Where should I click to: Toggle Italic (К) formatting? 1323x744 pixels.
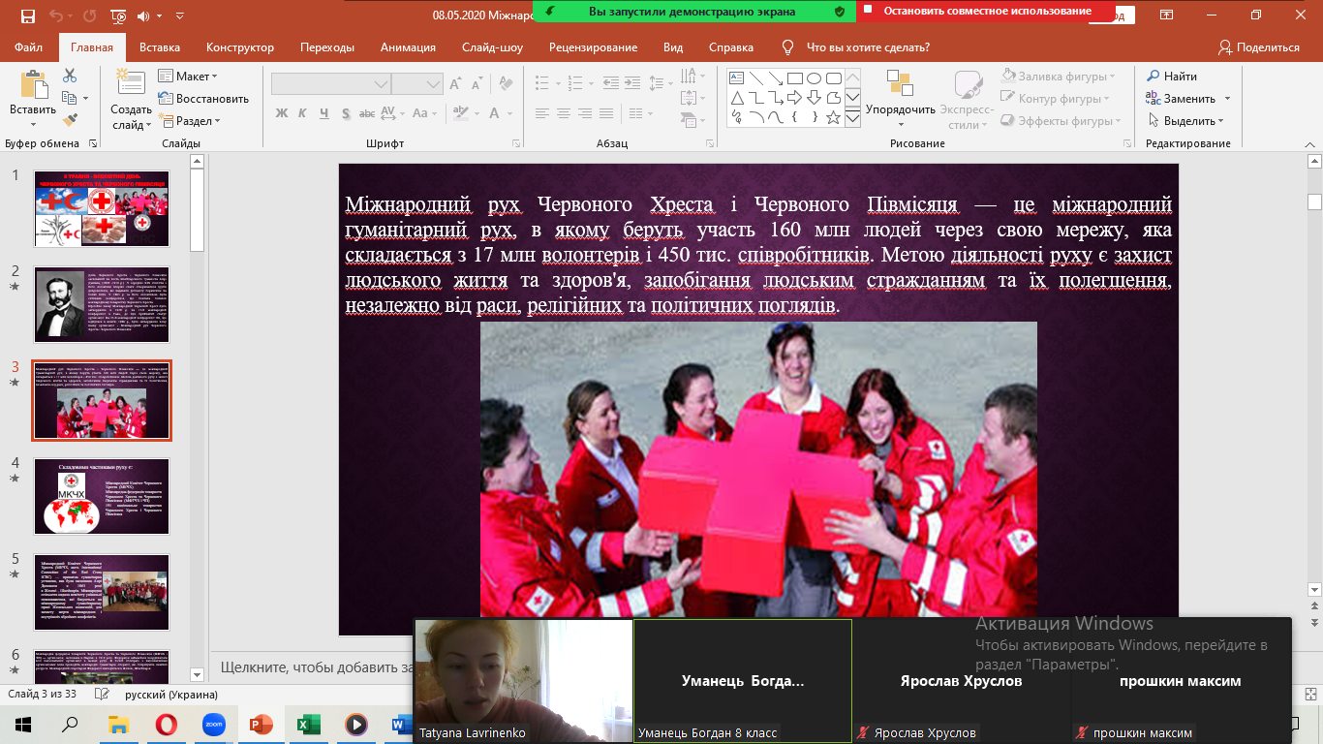point(304,113)
